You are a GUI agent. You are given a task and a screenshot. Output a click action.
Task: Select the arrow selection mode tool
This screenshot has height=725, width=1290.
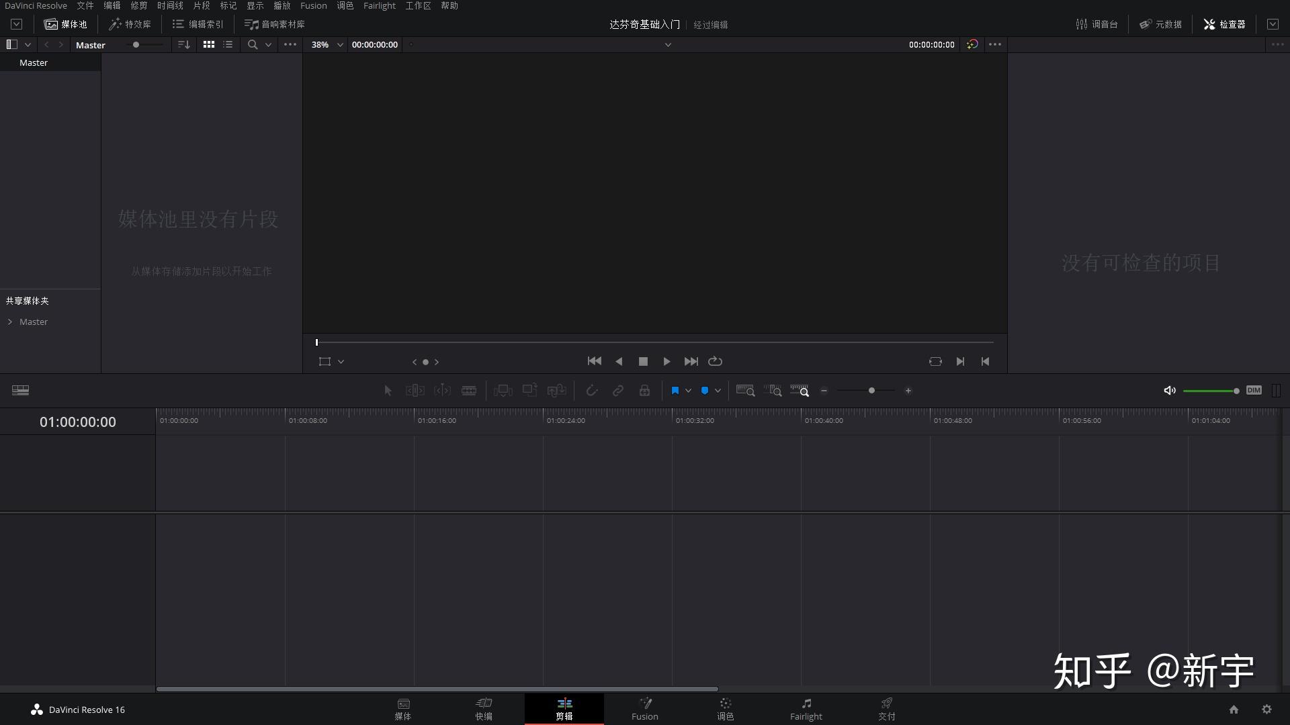(388, 391)
